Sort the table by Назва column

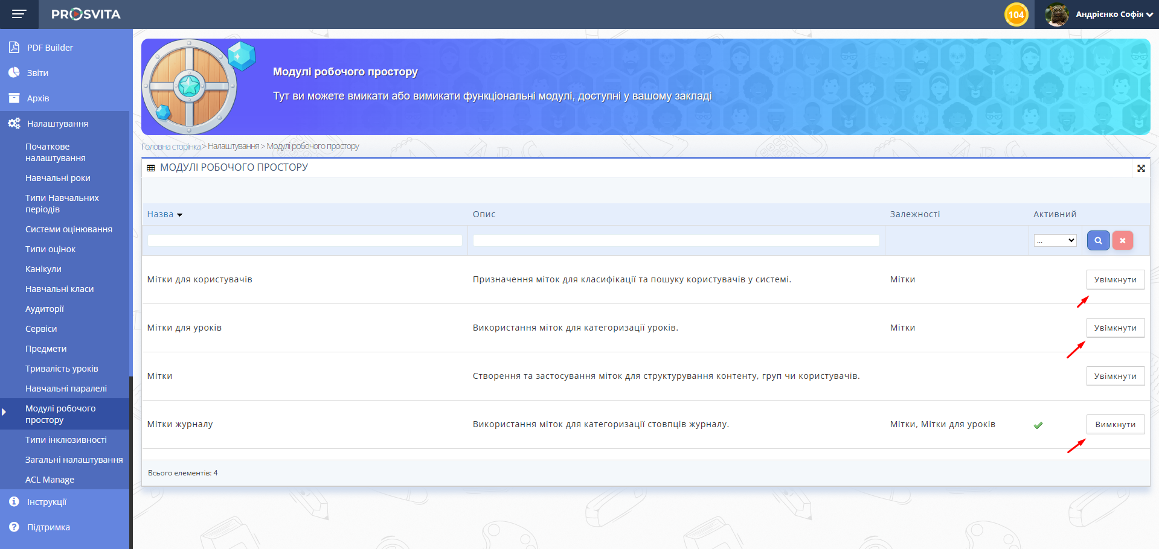pos(161,214)
